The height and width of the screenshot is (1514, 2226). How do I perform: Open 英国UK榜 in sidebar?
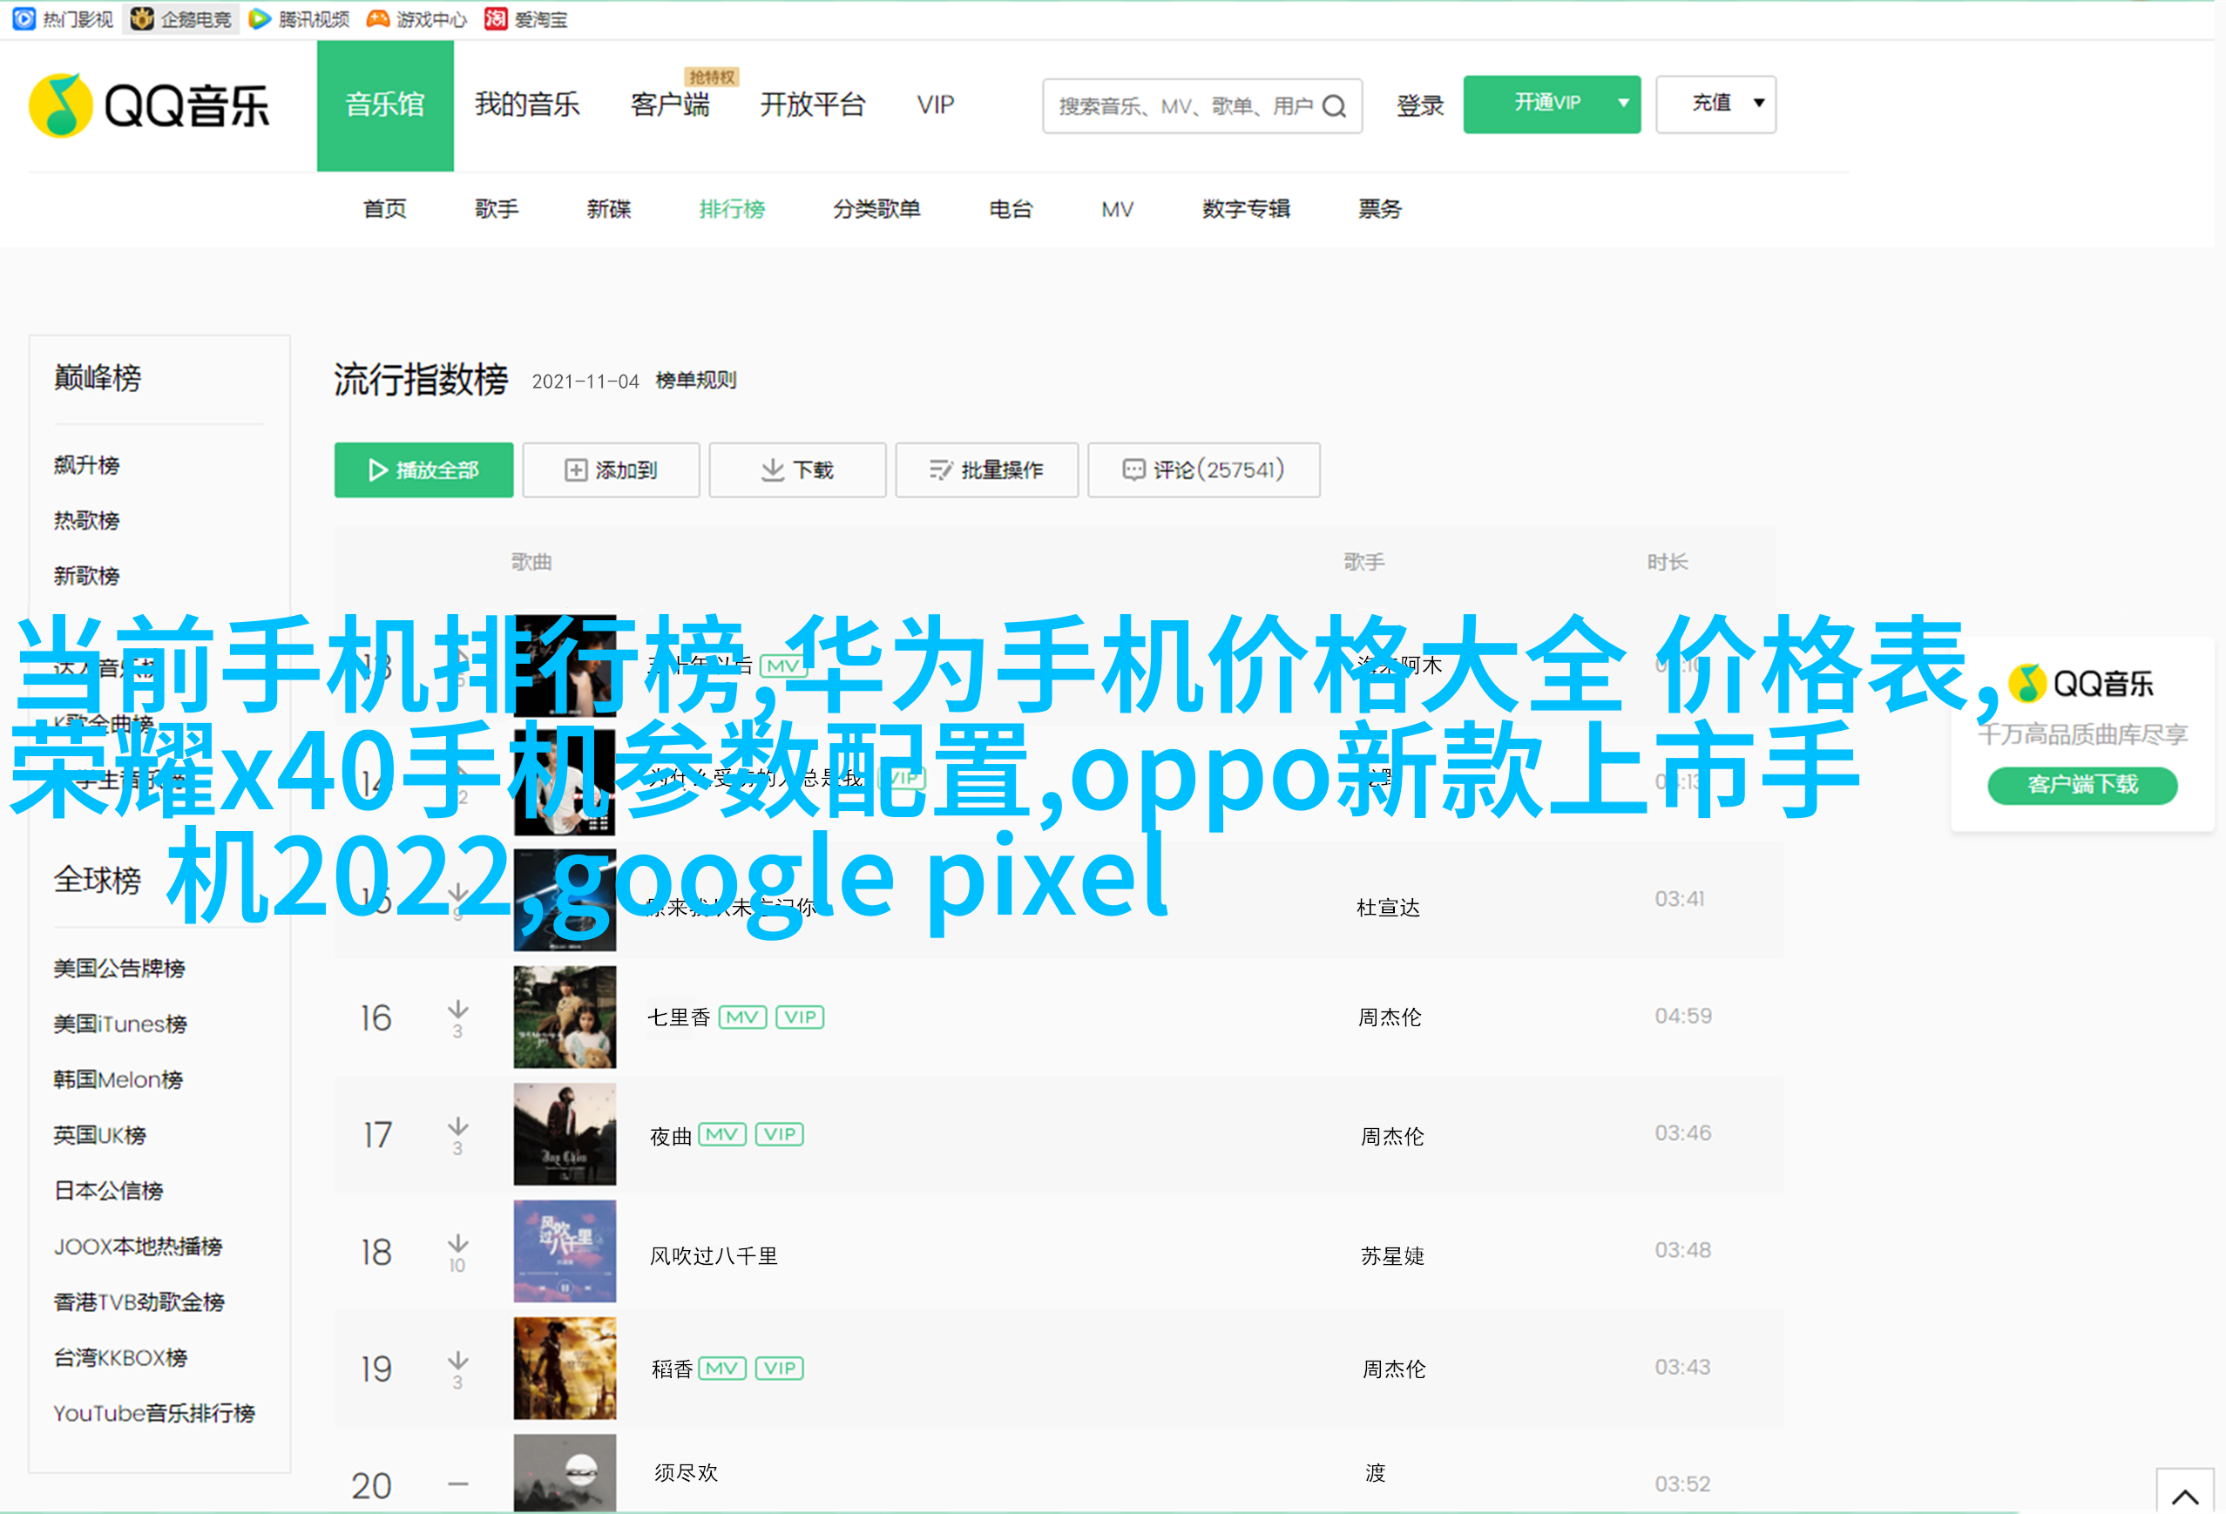[100, 1136]
